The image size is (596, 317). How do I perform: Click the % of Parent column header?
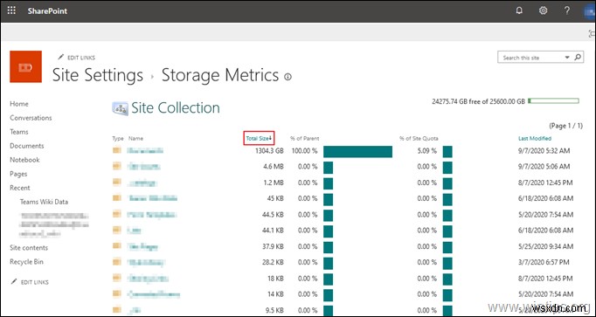pos(304,138)
